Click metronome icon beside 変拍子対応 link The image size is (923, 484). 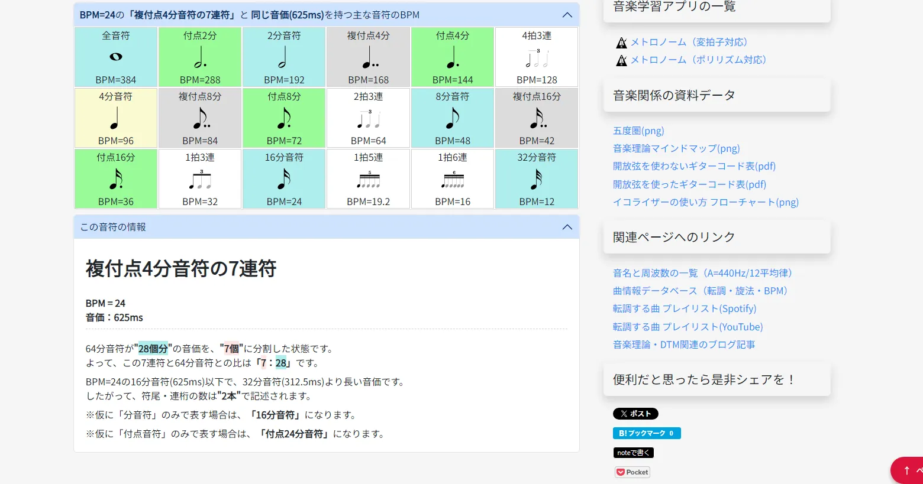click(621, 43)
